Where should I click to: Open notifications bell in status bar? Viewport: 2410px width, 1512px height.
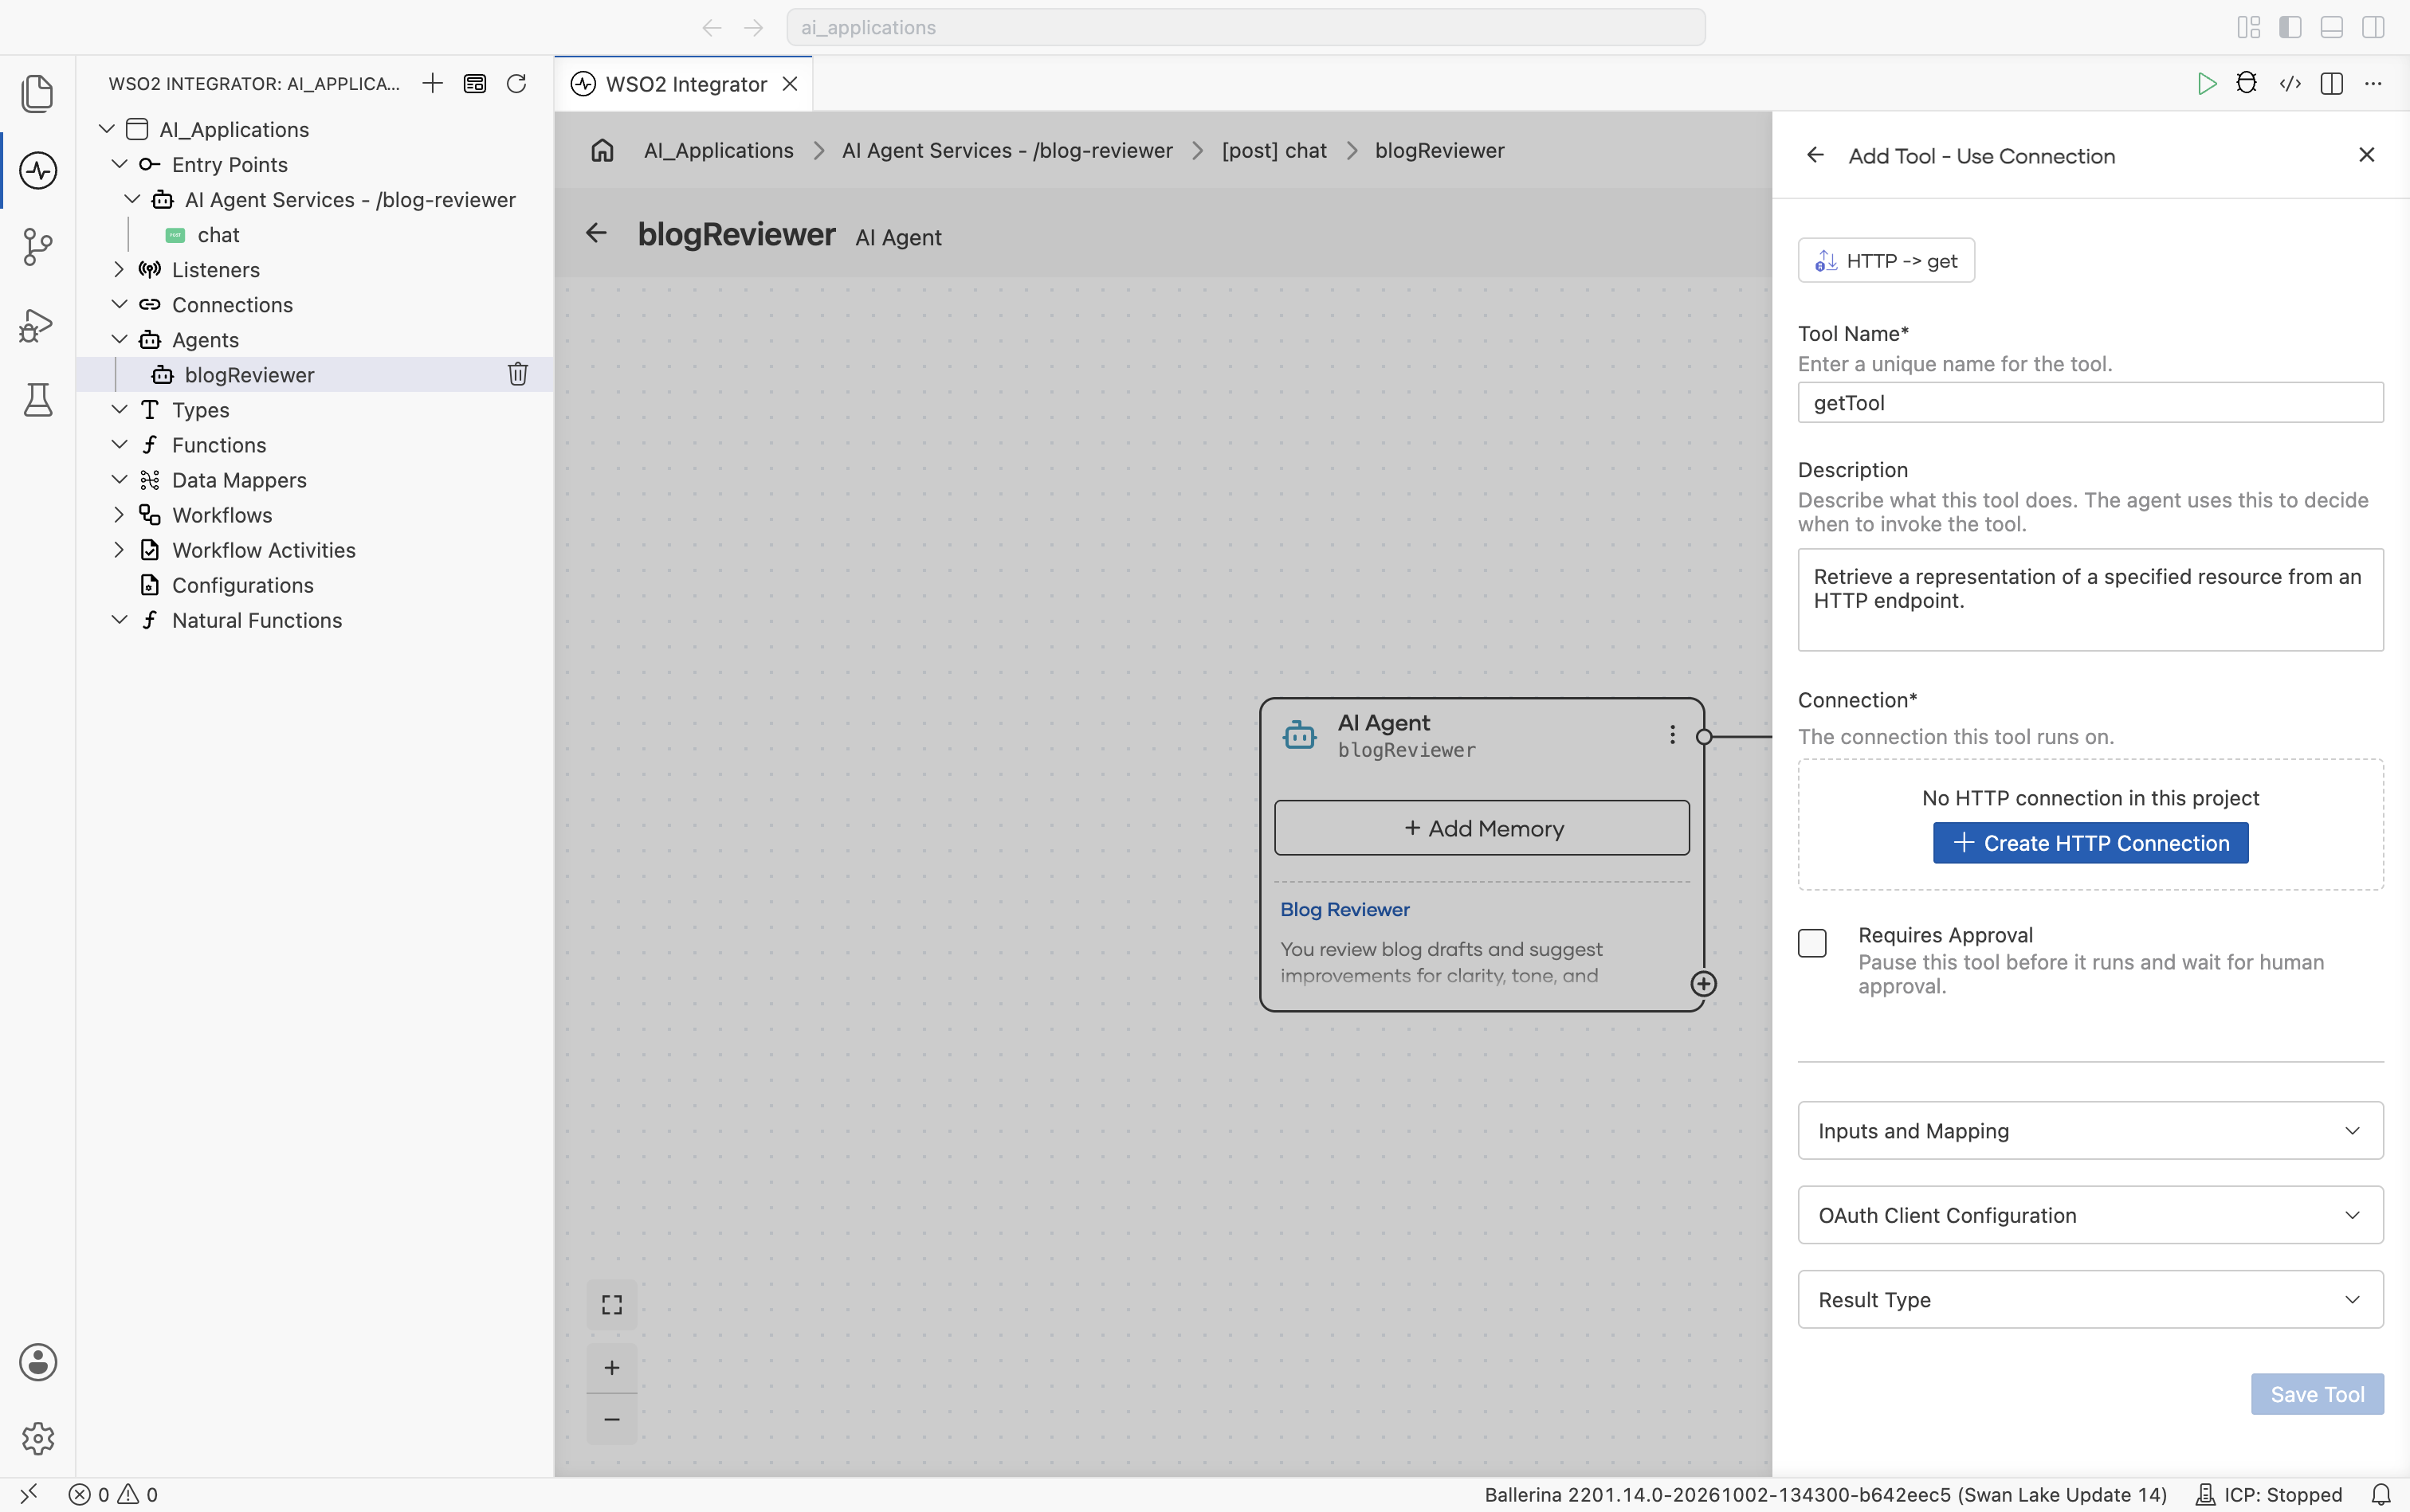coord(2381,1494)
